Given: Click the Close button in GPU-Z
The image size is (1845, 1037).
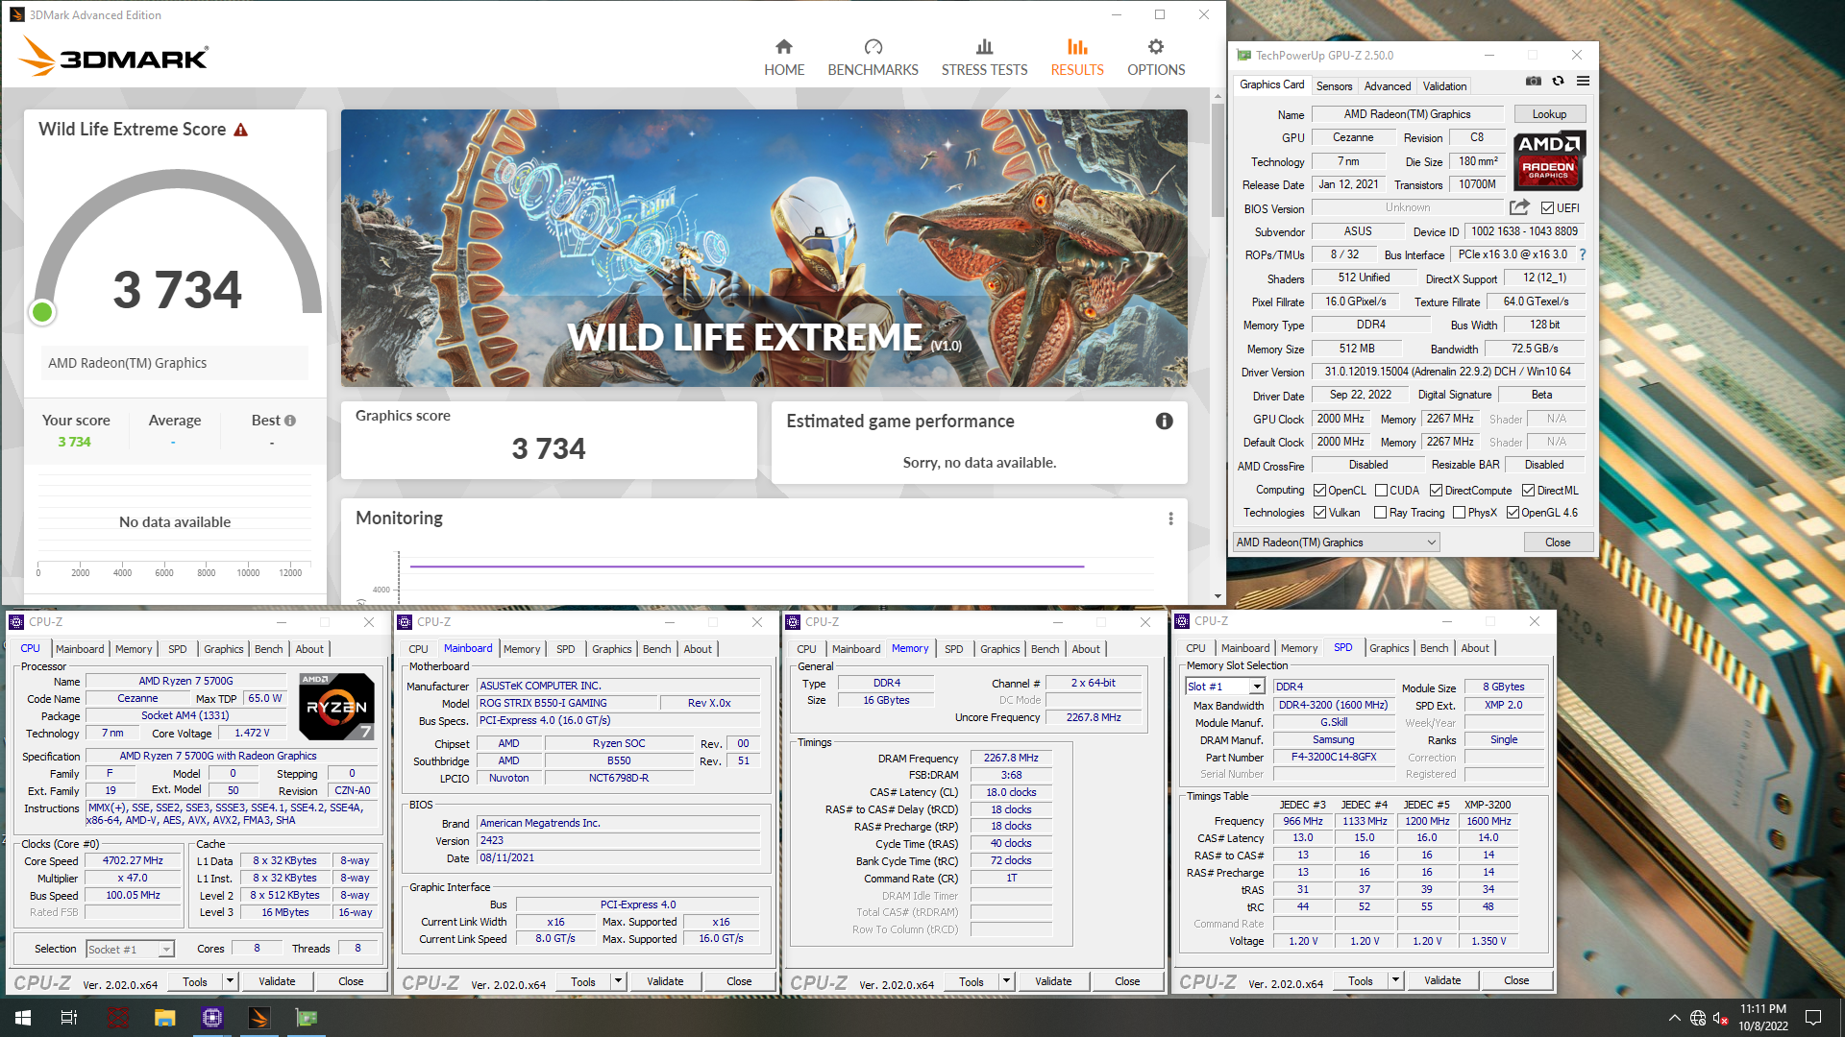Looking at the screenshot, I should pos(1558,543).
